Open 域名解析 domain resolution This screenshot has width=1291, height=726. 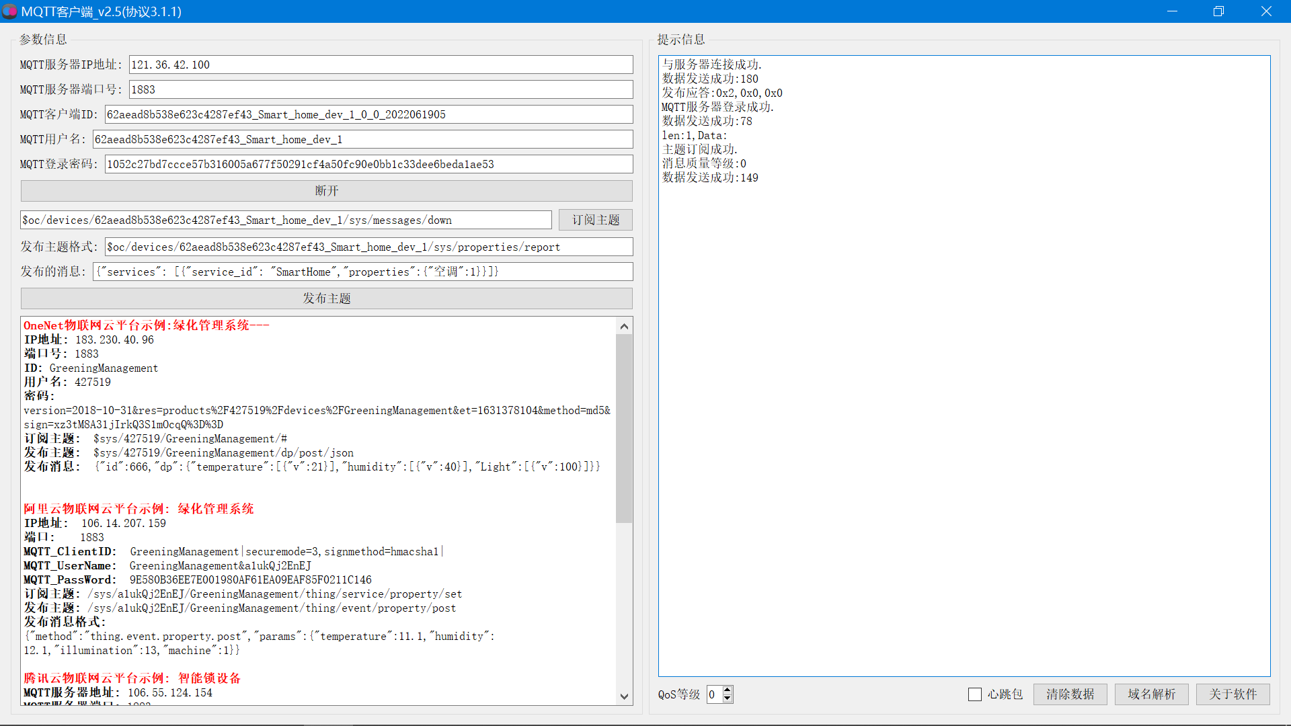(x=1151, y=694)
